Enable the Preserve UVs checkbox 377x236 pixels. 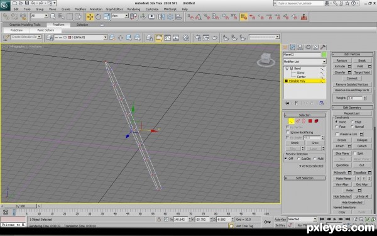coord(337,134)
